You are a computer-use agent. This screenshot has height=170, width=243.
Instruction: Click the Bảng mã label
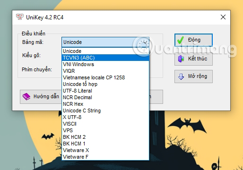coord(33,42)
